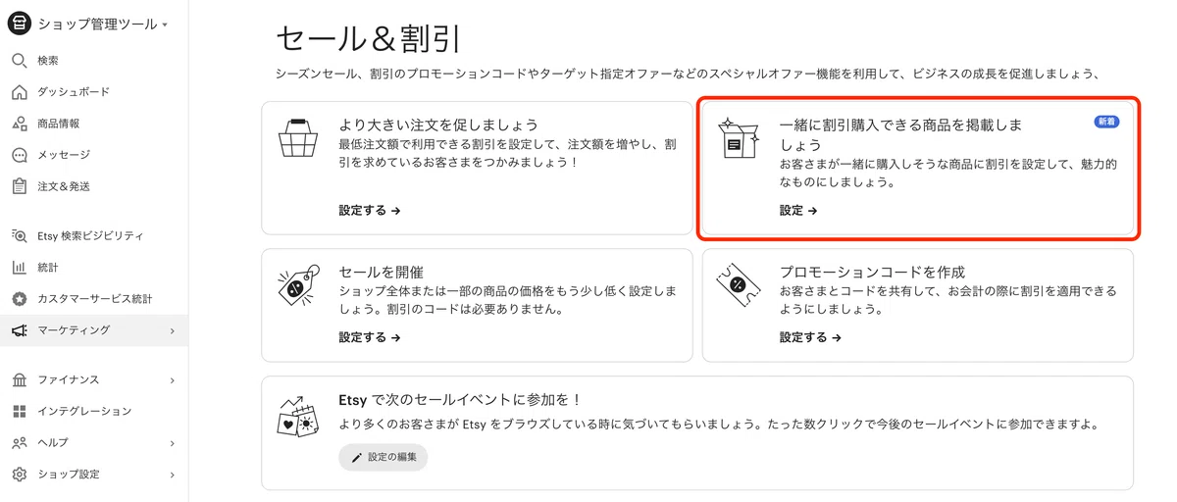Click 設定する under セールを開催
This screenshot has height=502, width=1177.
tap(370, 337)
